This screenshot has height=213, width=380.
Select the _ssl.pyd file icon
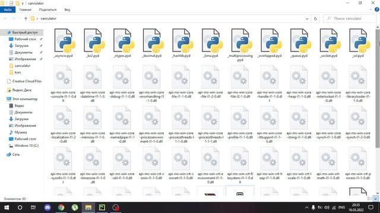tap(360, 41)
